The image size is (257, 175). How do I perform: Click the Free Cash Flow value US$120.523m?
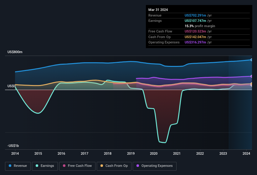point(195,31)
